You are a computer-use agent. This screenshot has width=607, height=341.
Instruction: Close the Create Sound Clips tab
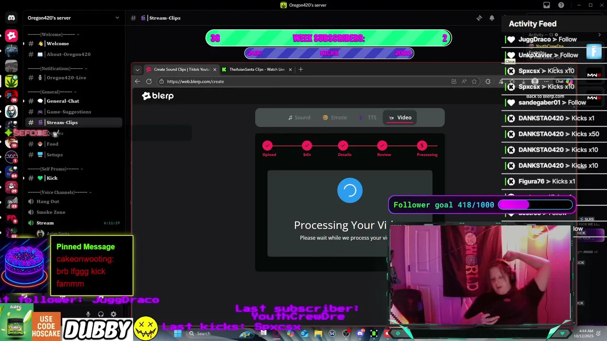pyautogui.click(x=214, y=69)
